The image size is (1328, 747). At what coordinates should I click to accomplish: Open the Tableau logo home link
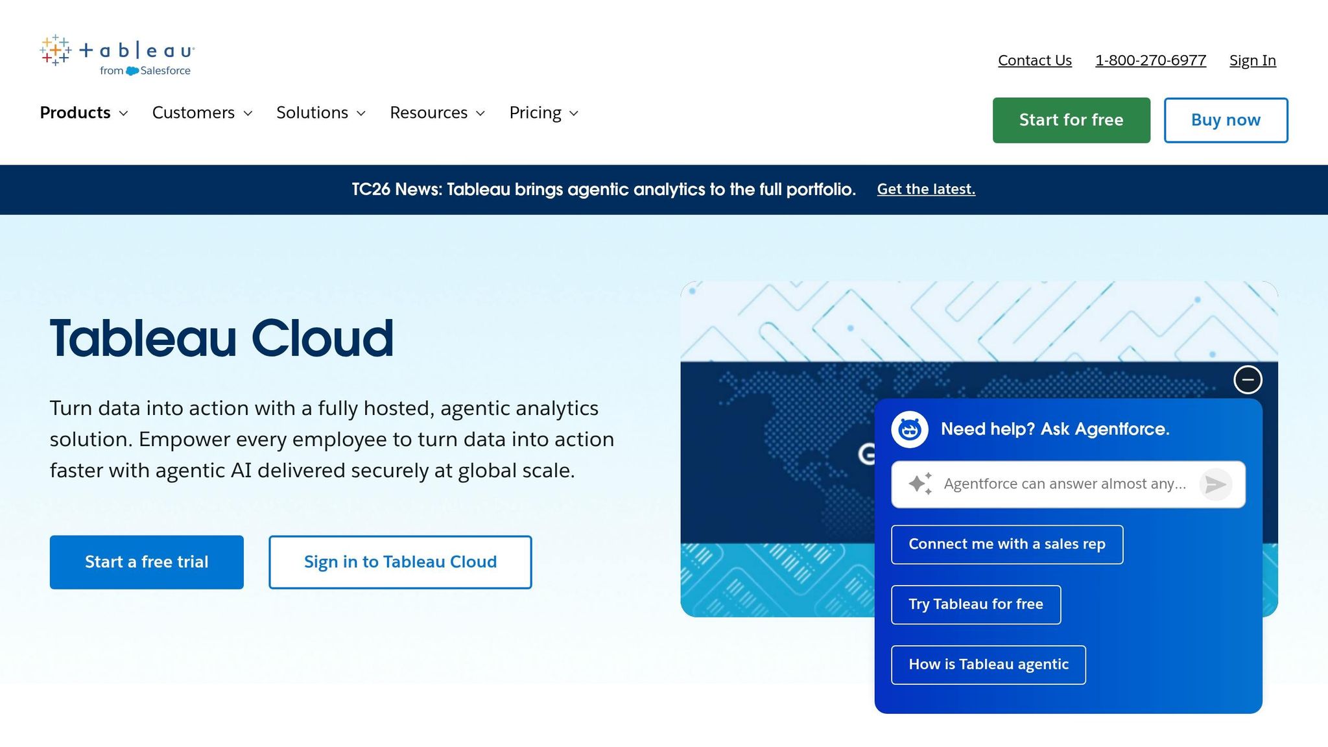(x=117, y=55)
